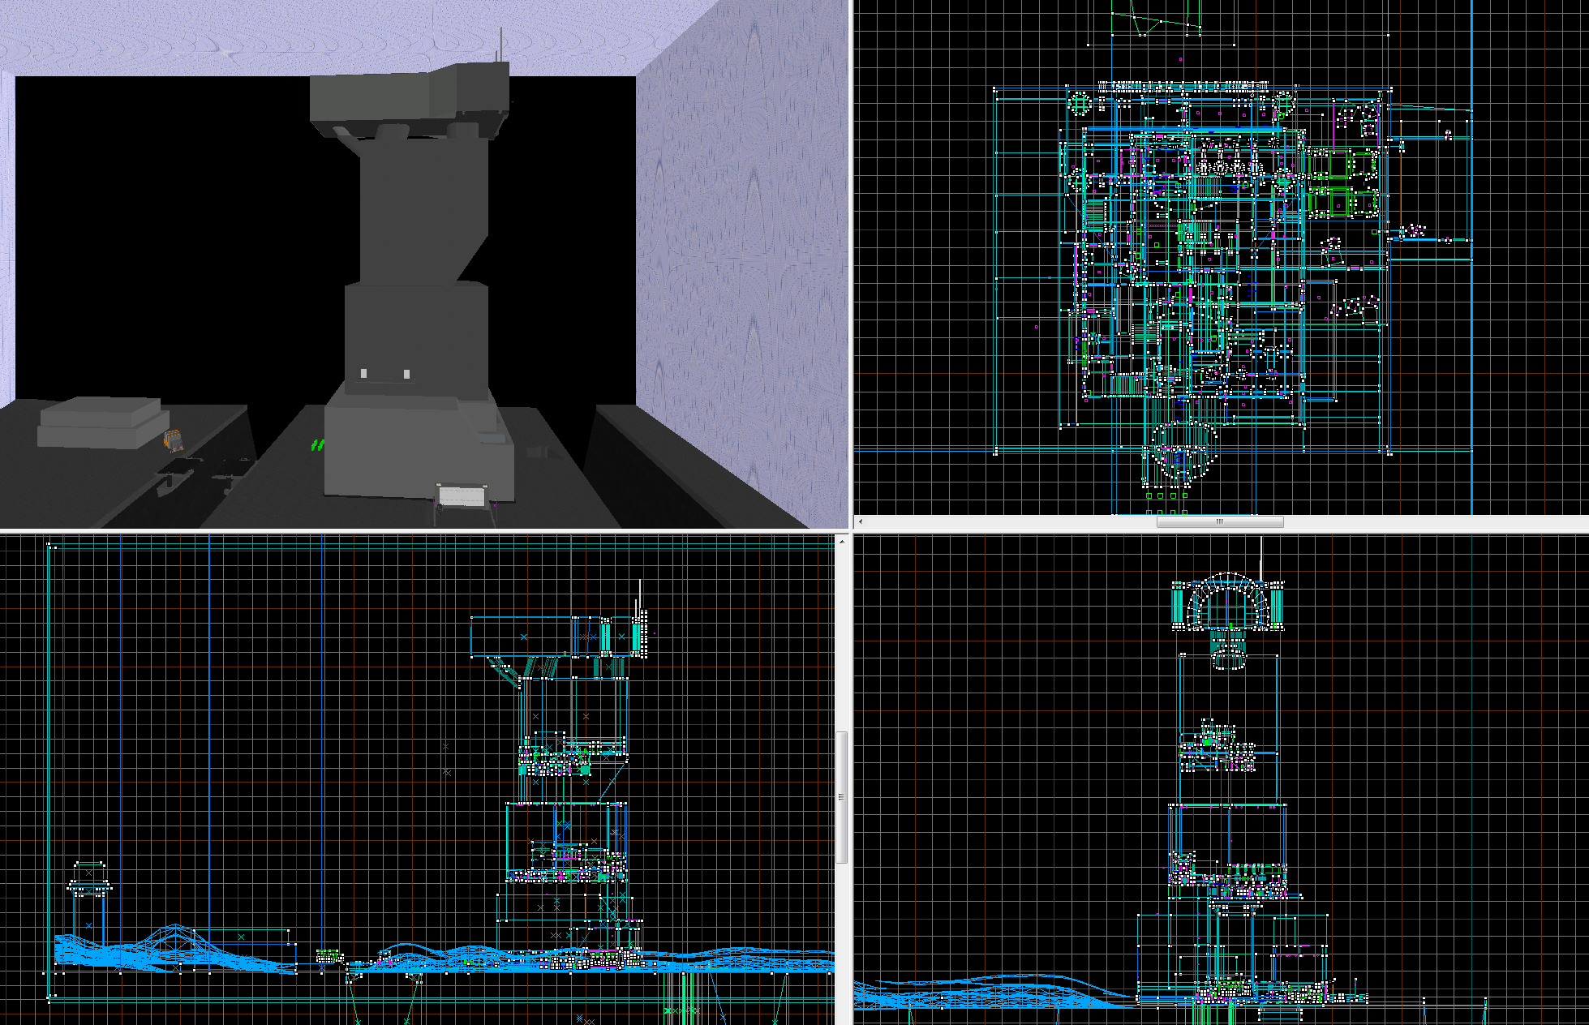Select the overhanging top block of the tower
Screen dimensions: 1589x1025
point(410,100)
